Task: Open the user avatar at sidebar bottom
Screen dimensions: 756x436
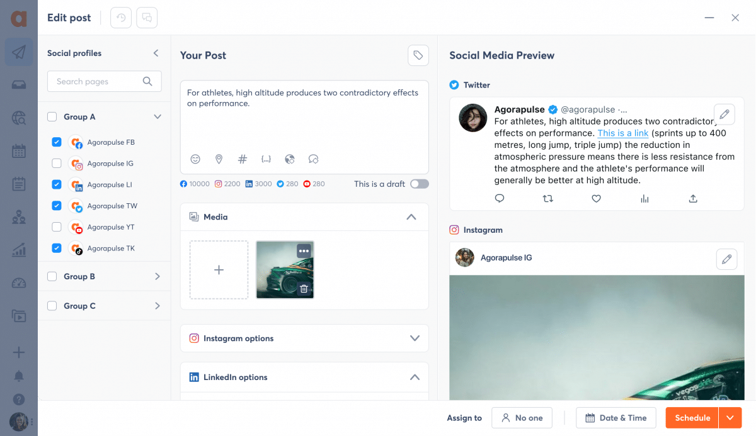Action: click(18, 422)
